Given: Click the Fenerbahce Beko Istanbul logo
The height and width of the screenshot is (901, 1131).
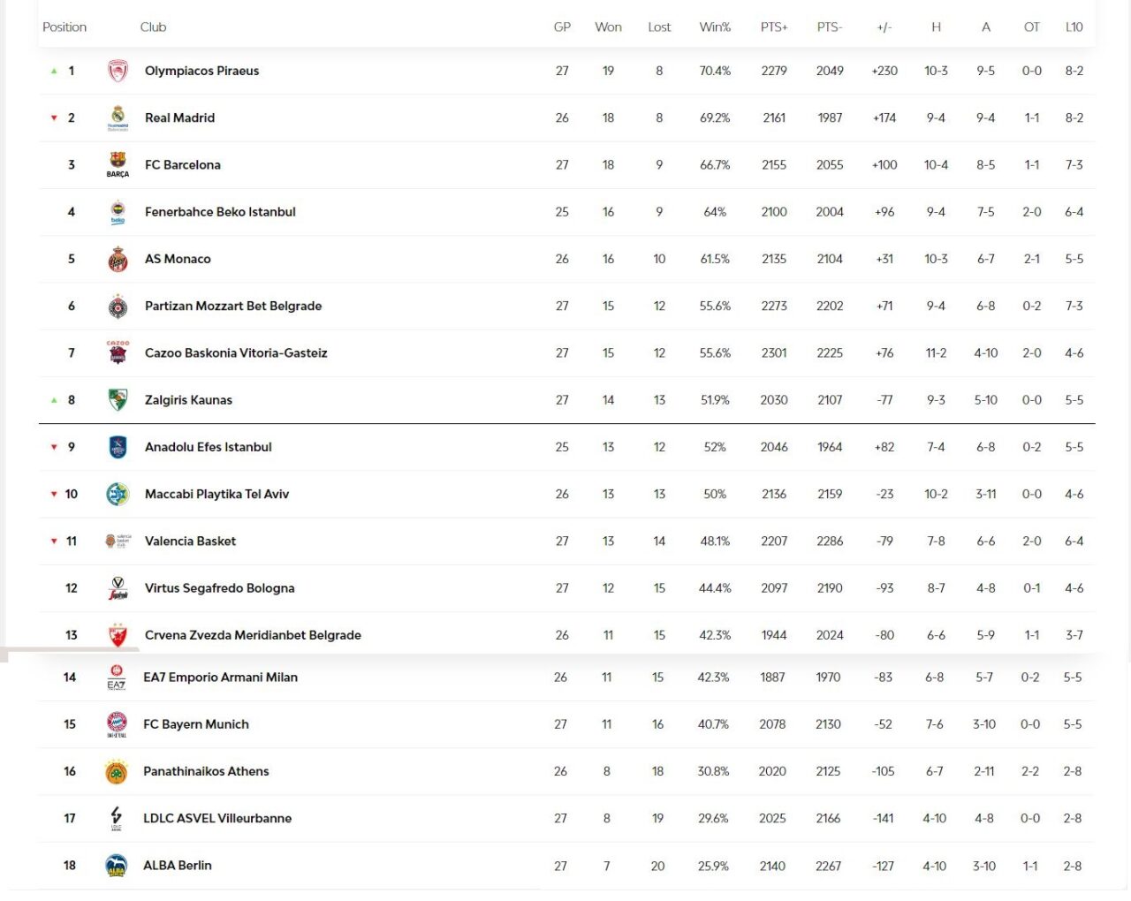Looking at the screenshot, I should coord(118,212).
